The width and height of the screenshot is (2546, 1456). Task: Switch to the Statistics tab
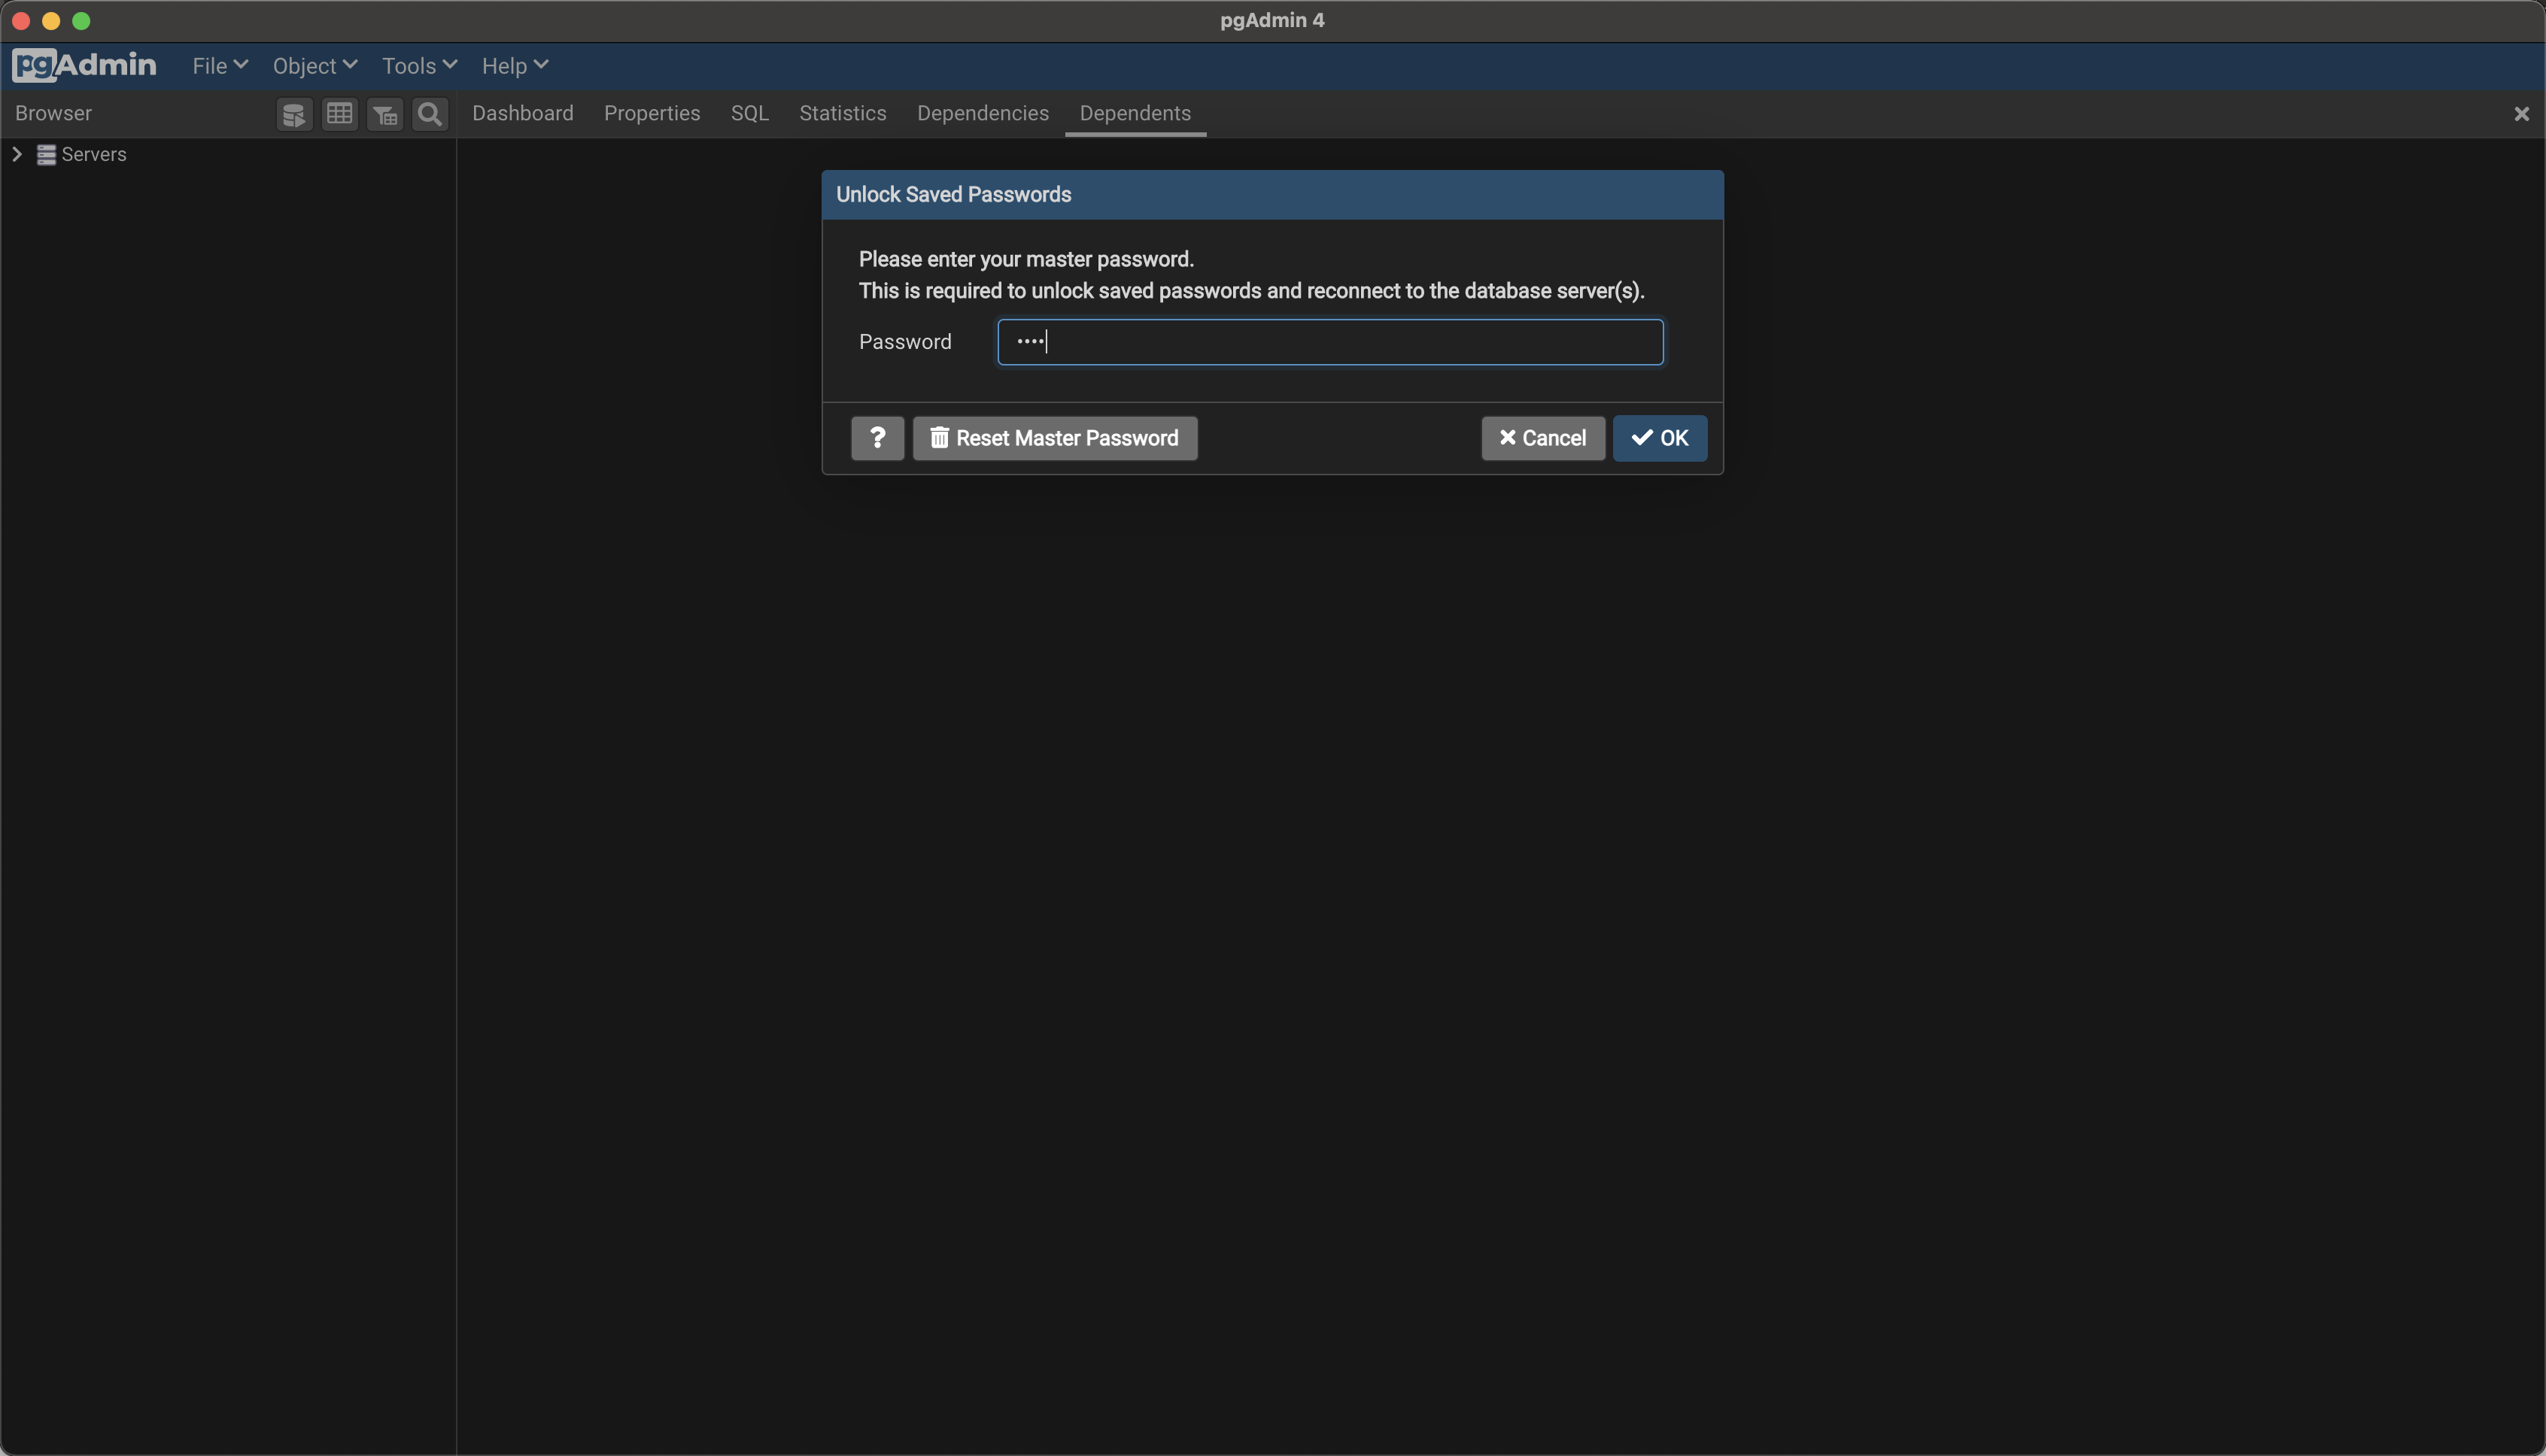click(843, 114)
